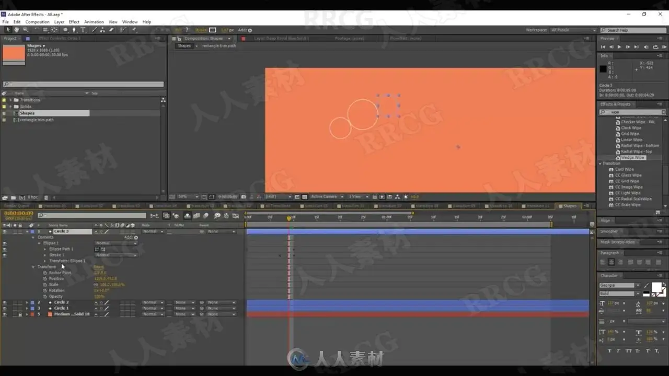Center align text in Paragraph panel
Viewport: 669px width, 376px height.
tap(612, 262)
